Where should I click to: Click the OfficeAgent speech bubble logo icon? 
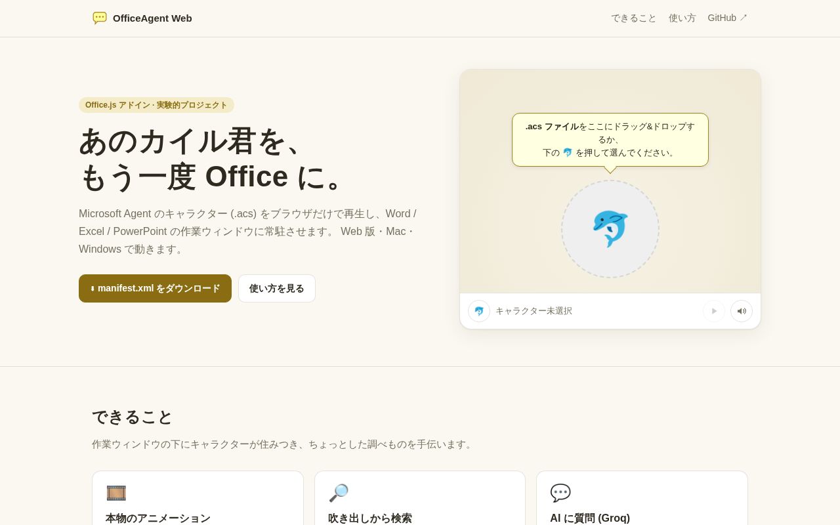point(100,18)
